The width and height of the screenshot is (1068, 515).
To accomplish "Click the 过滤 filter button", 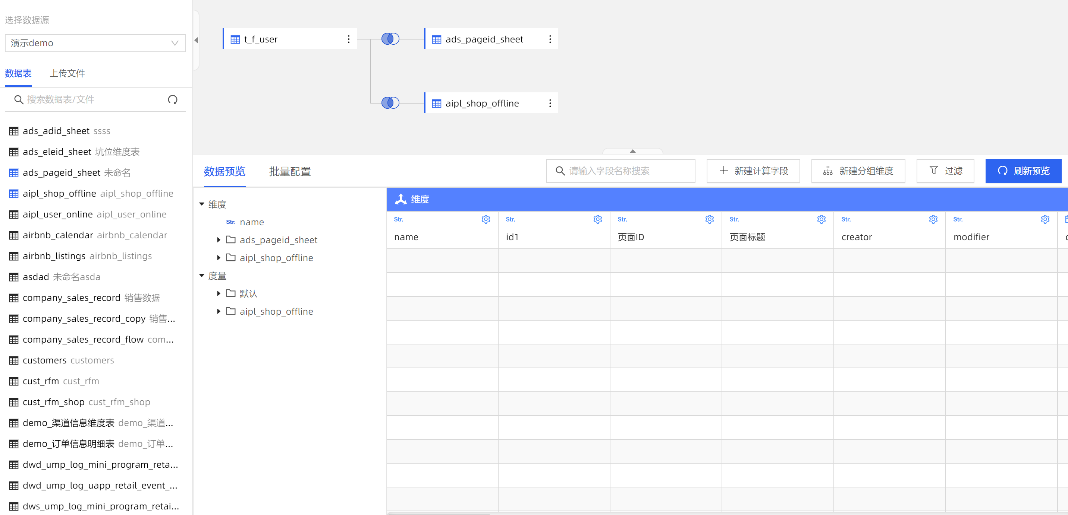I will click(945, 171).
